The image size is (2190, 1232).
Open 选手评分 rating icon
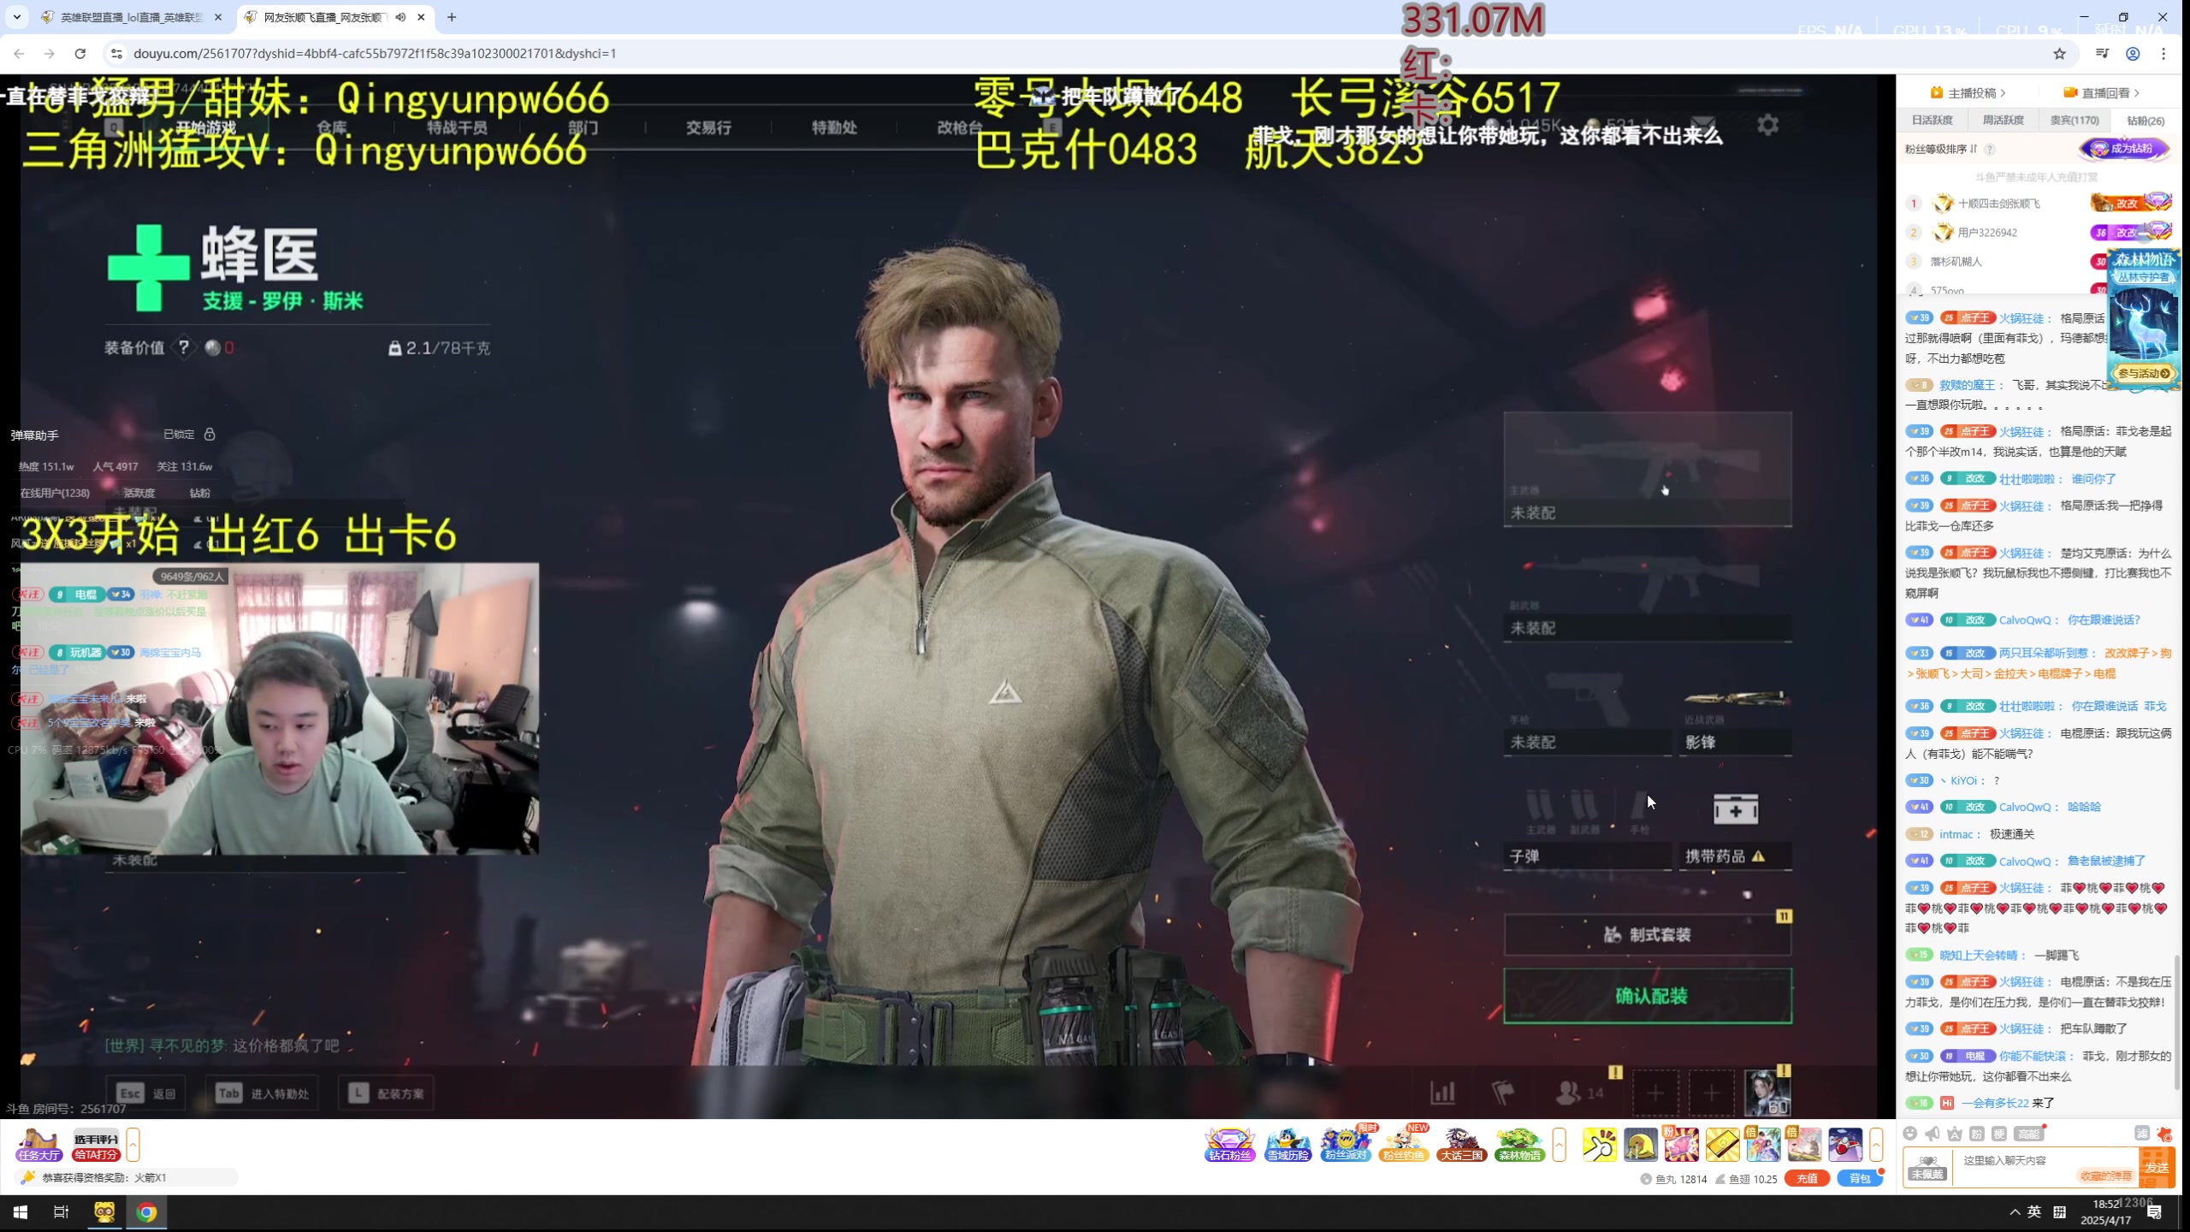coord(96,1145)
